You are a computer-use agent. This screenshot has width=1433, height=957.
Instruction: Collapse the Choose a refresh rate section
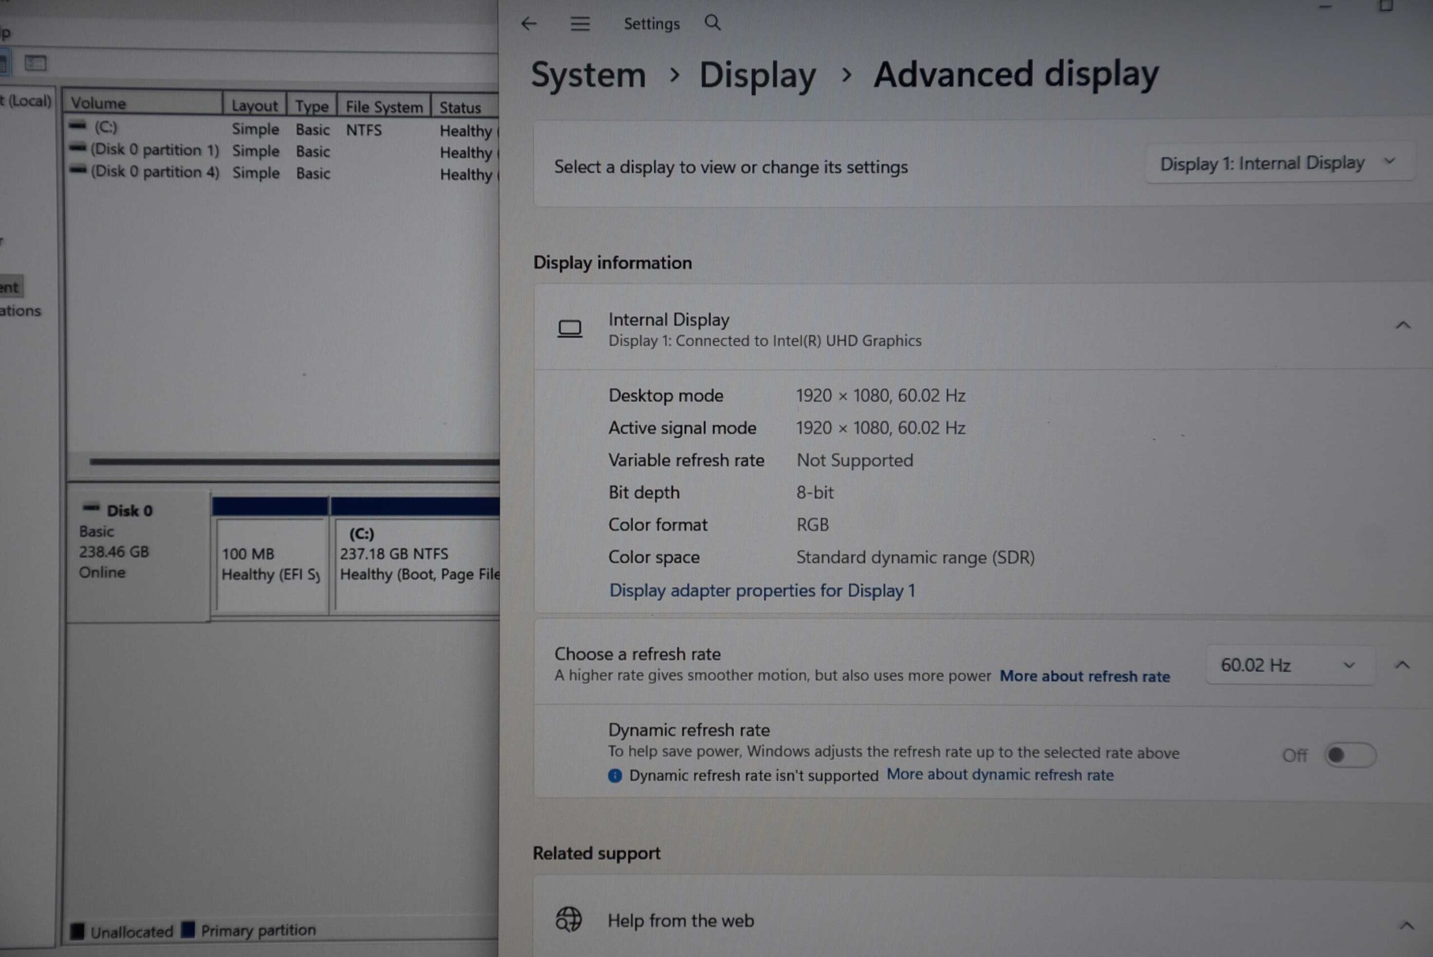1402,664
